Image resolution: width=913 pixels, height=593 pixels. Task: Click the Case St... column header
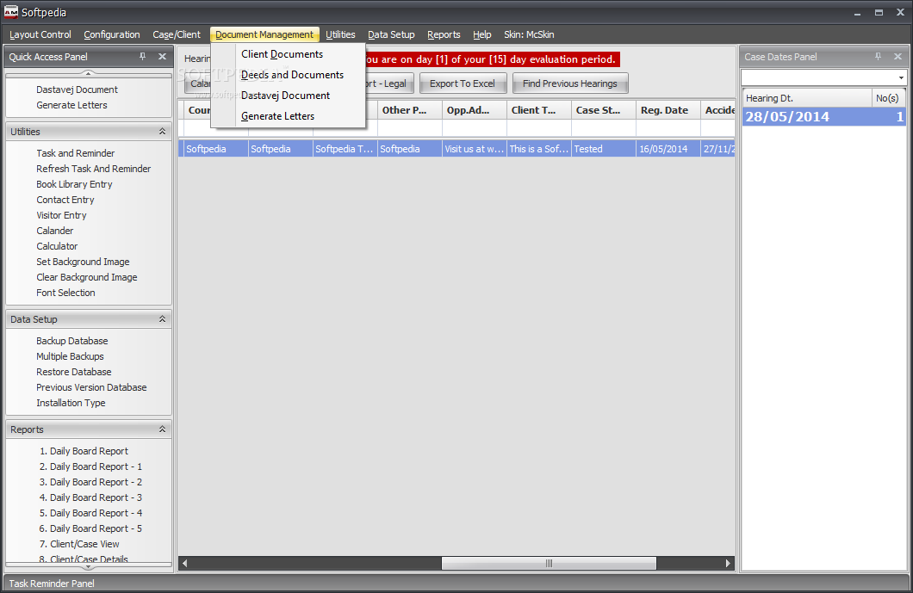603,110
